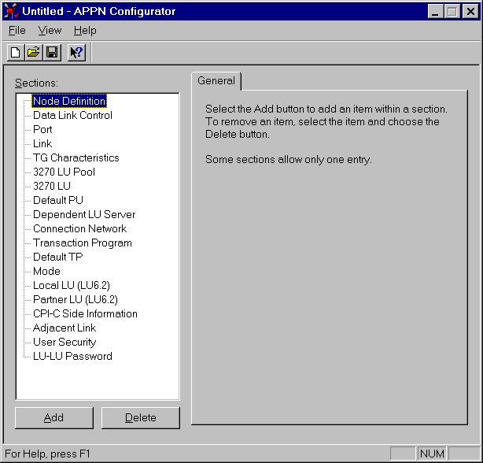The image size is (483, 463).
Task: Switch to the General tab
Action: 216,81
